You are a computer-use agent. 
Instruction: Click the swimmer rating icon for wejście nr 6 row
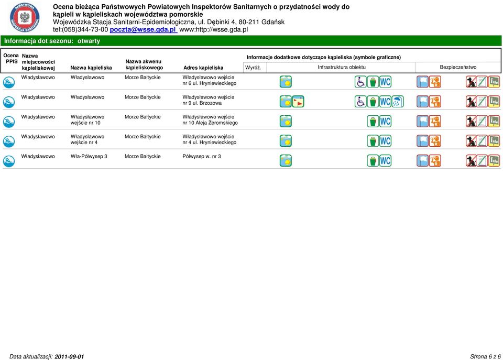coord(9,82)
